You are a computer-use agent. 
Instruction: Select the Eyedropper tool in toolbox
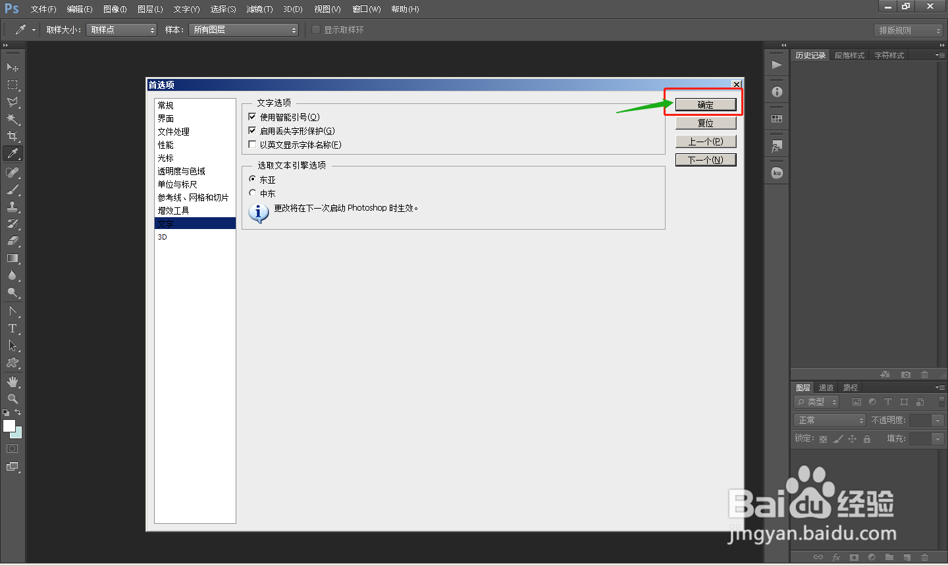pos(13,153)
